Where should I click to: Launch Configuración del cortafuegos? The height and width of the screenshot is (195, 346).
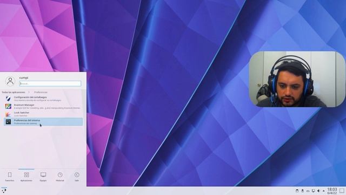point(43,99)
